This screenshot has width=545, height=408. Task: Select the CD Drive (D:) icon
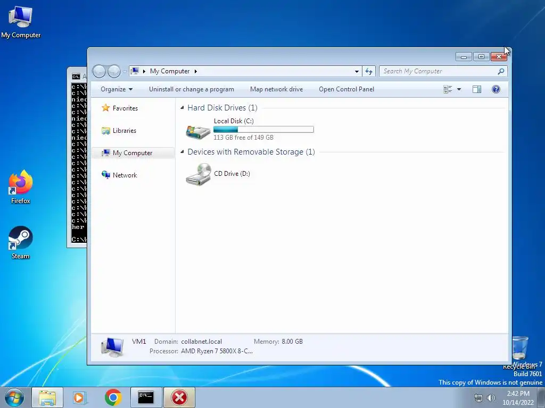[198, 174]
